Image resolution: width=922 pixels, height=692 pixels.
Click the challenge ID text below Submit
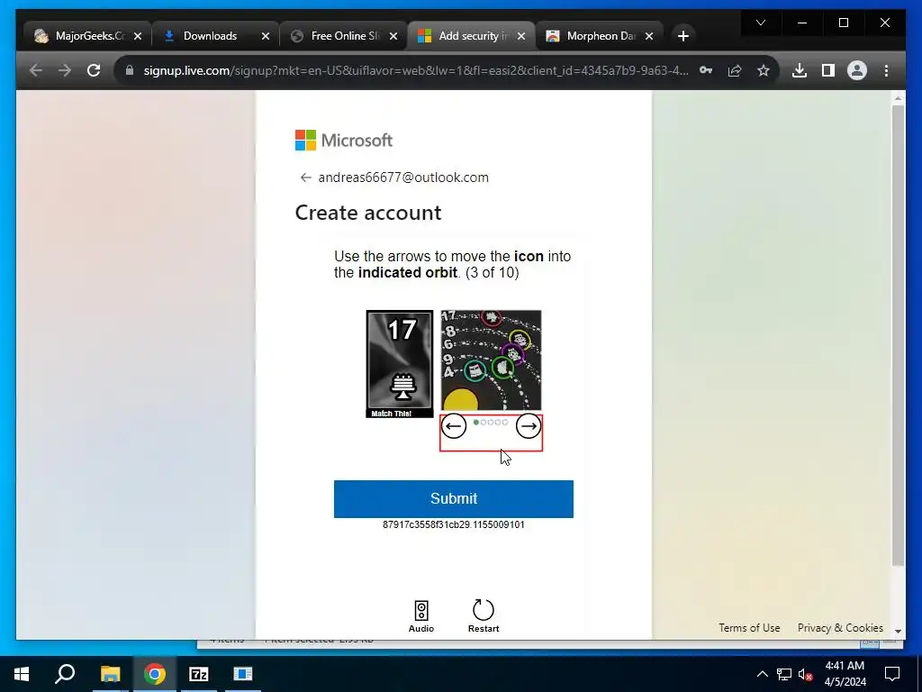(454, 525)
